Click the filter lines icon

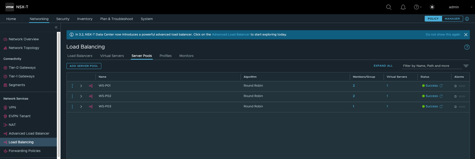[x=466, y=66]
